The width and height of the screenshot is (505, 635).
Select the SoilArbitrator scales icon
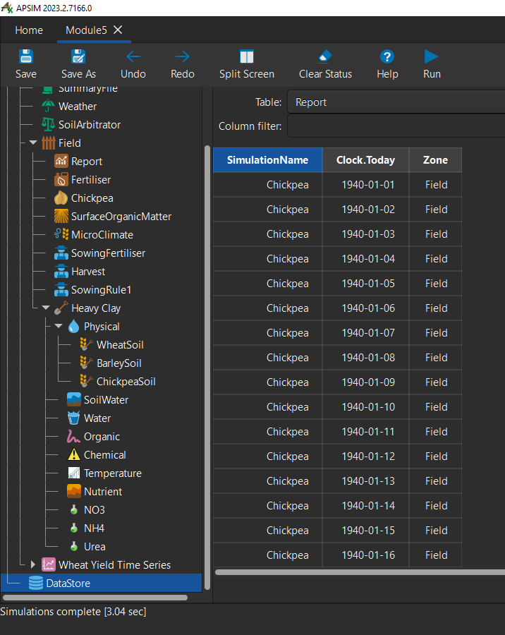(48, 124)
